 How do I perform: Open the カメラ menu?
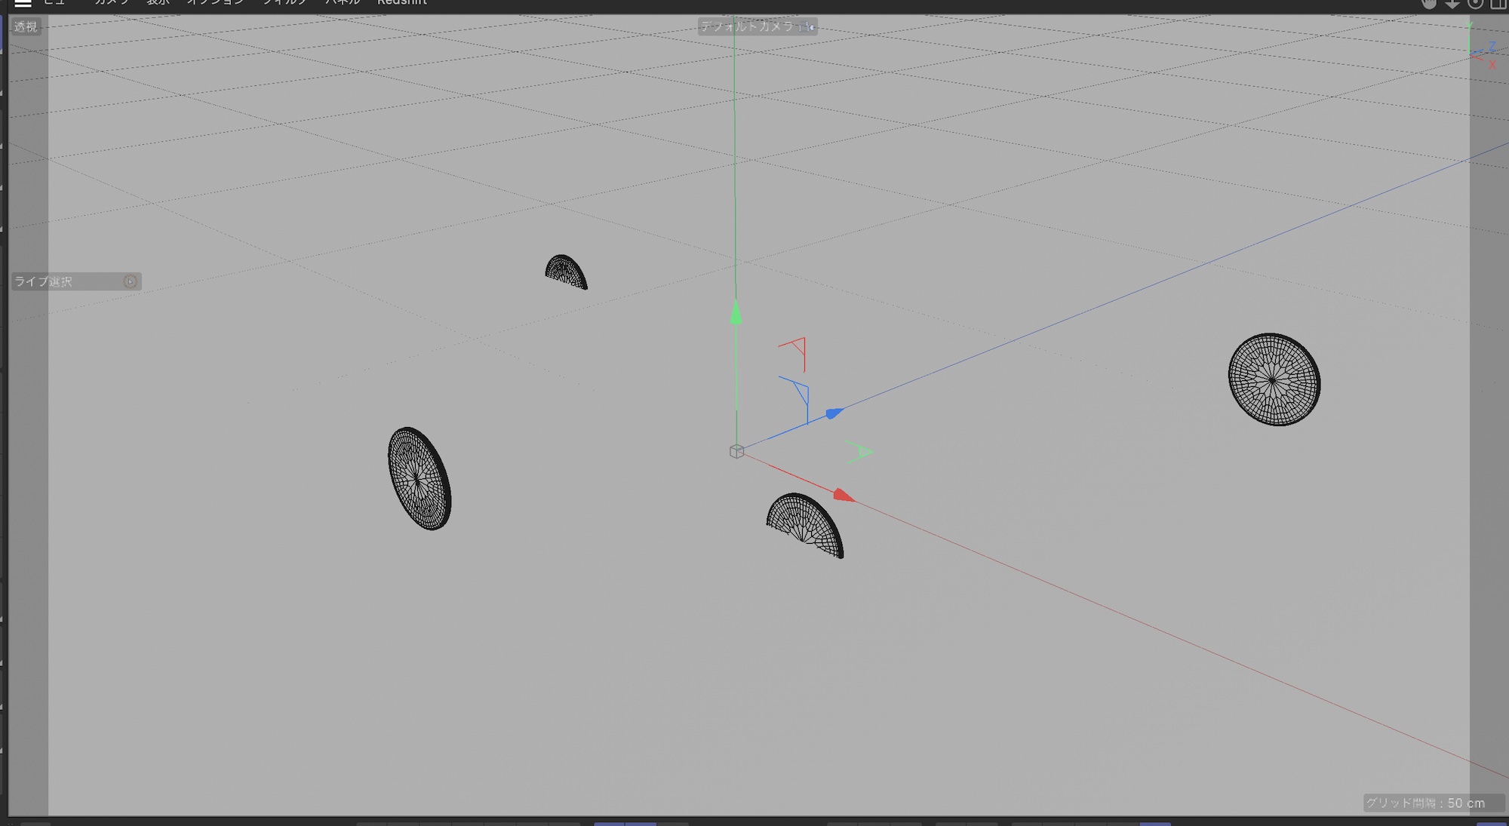[x=112, y=2]
